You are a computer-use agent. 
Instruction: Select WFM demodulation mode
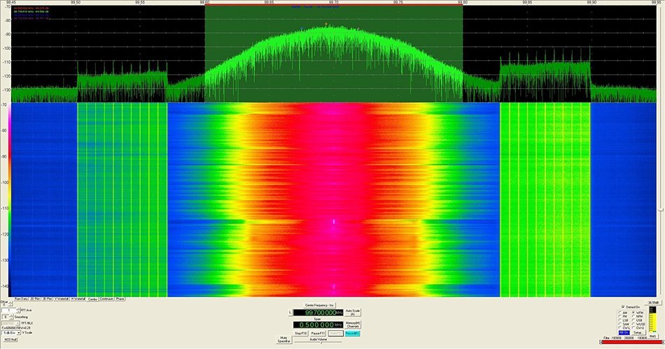tap(633, 313)
